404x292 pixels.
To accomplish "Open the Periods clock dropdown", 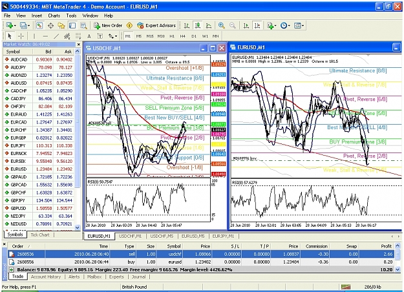I will [x=285, y=25].
